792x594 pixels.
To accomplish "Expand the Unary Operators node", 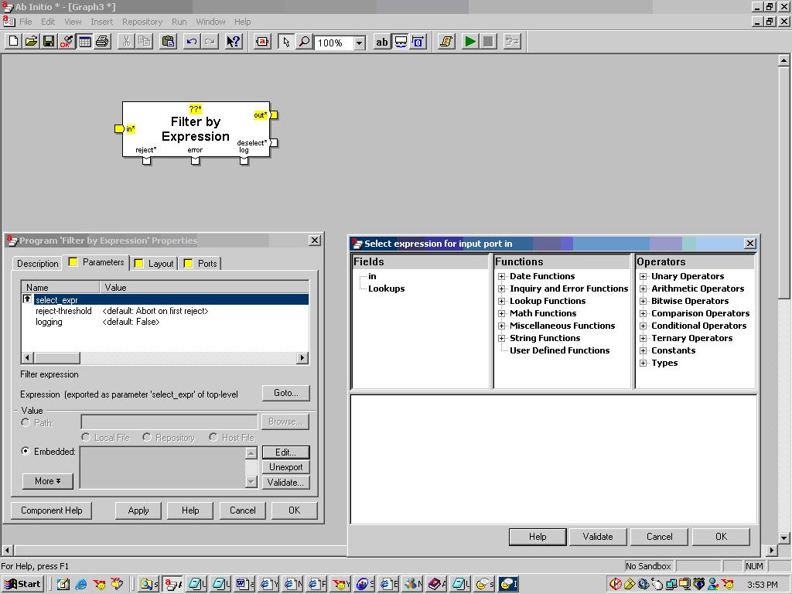I will (643, 276).
